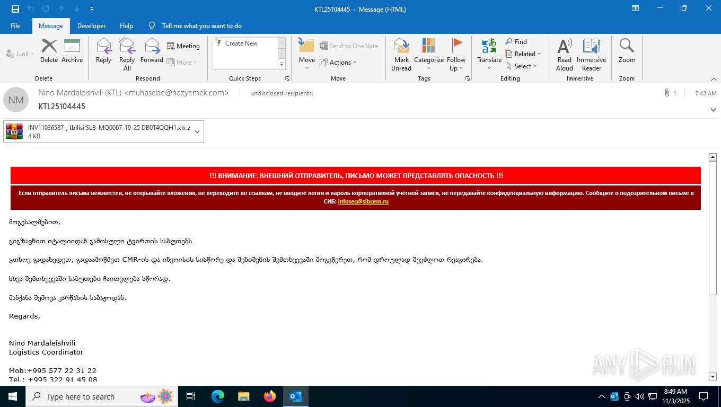Open More respond actions dropdown
Image resolution: width=721 pixels, height=407 pixels.
(x=182, y=62)
